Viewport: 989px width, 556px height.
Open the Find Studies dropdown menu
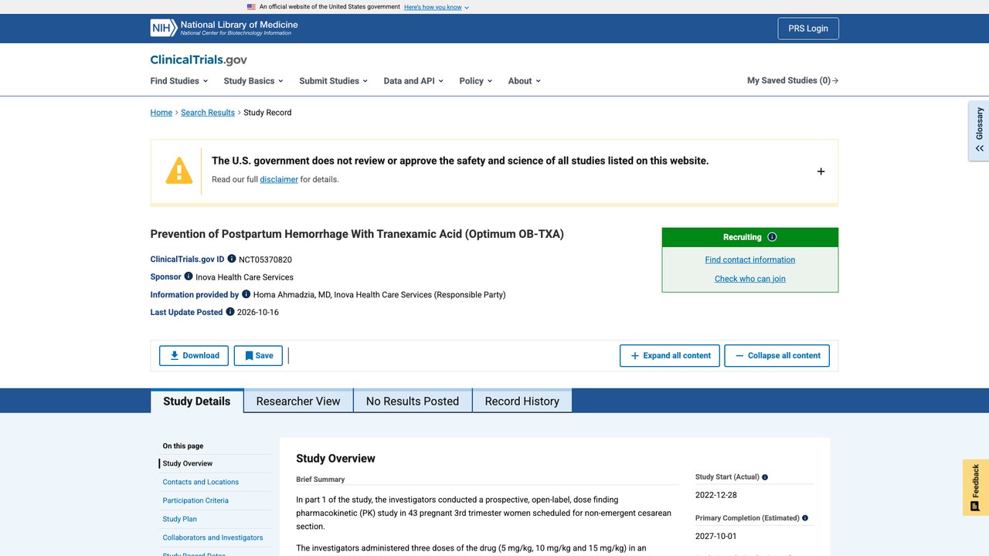point(179,80)
